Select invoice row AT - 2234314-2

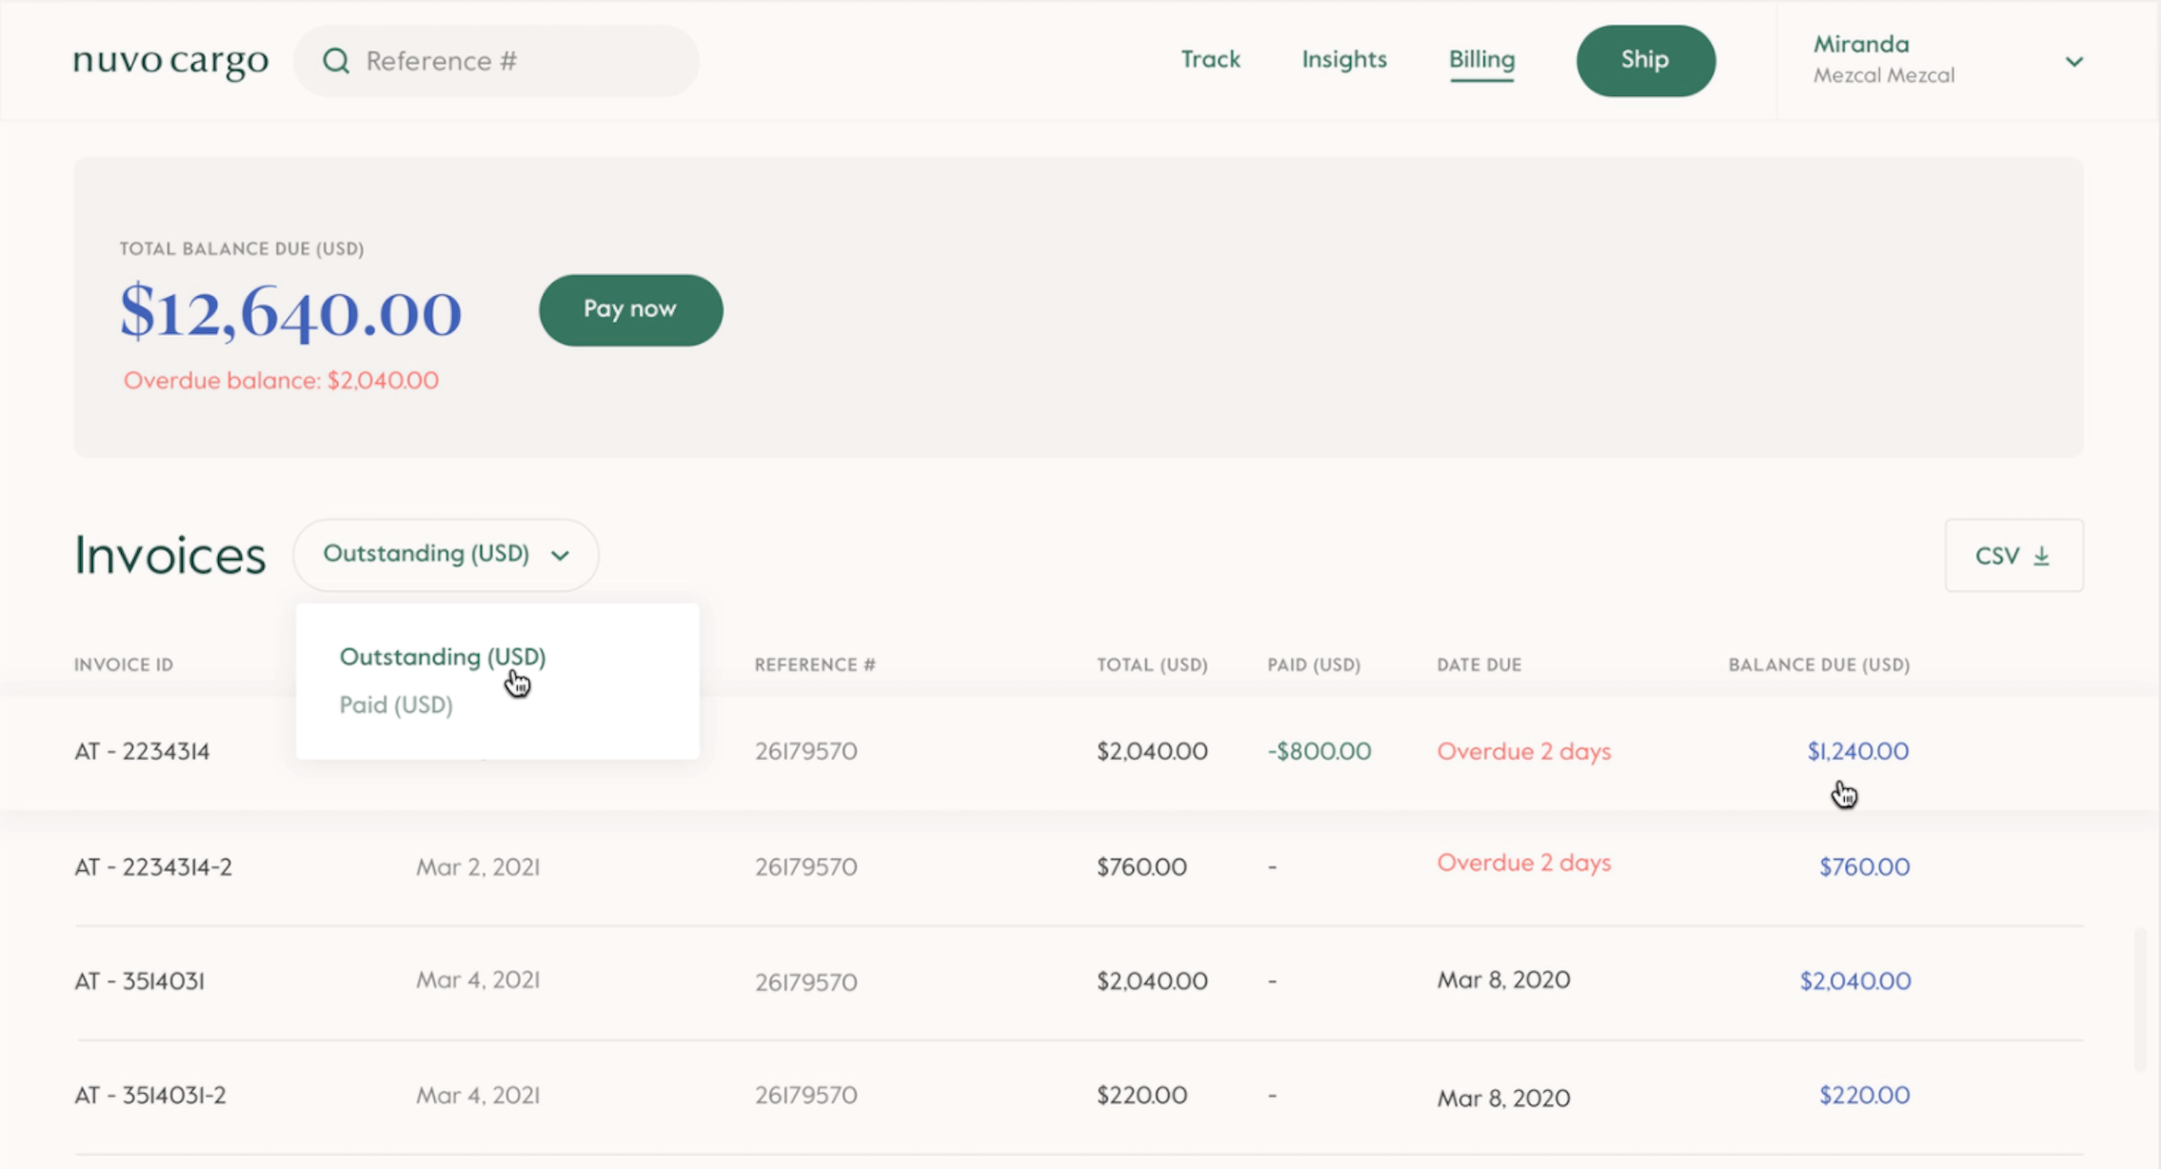(x=152, y=865)
